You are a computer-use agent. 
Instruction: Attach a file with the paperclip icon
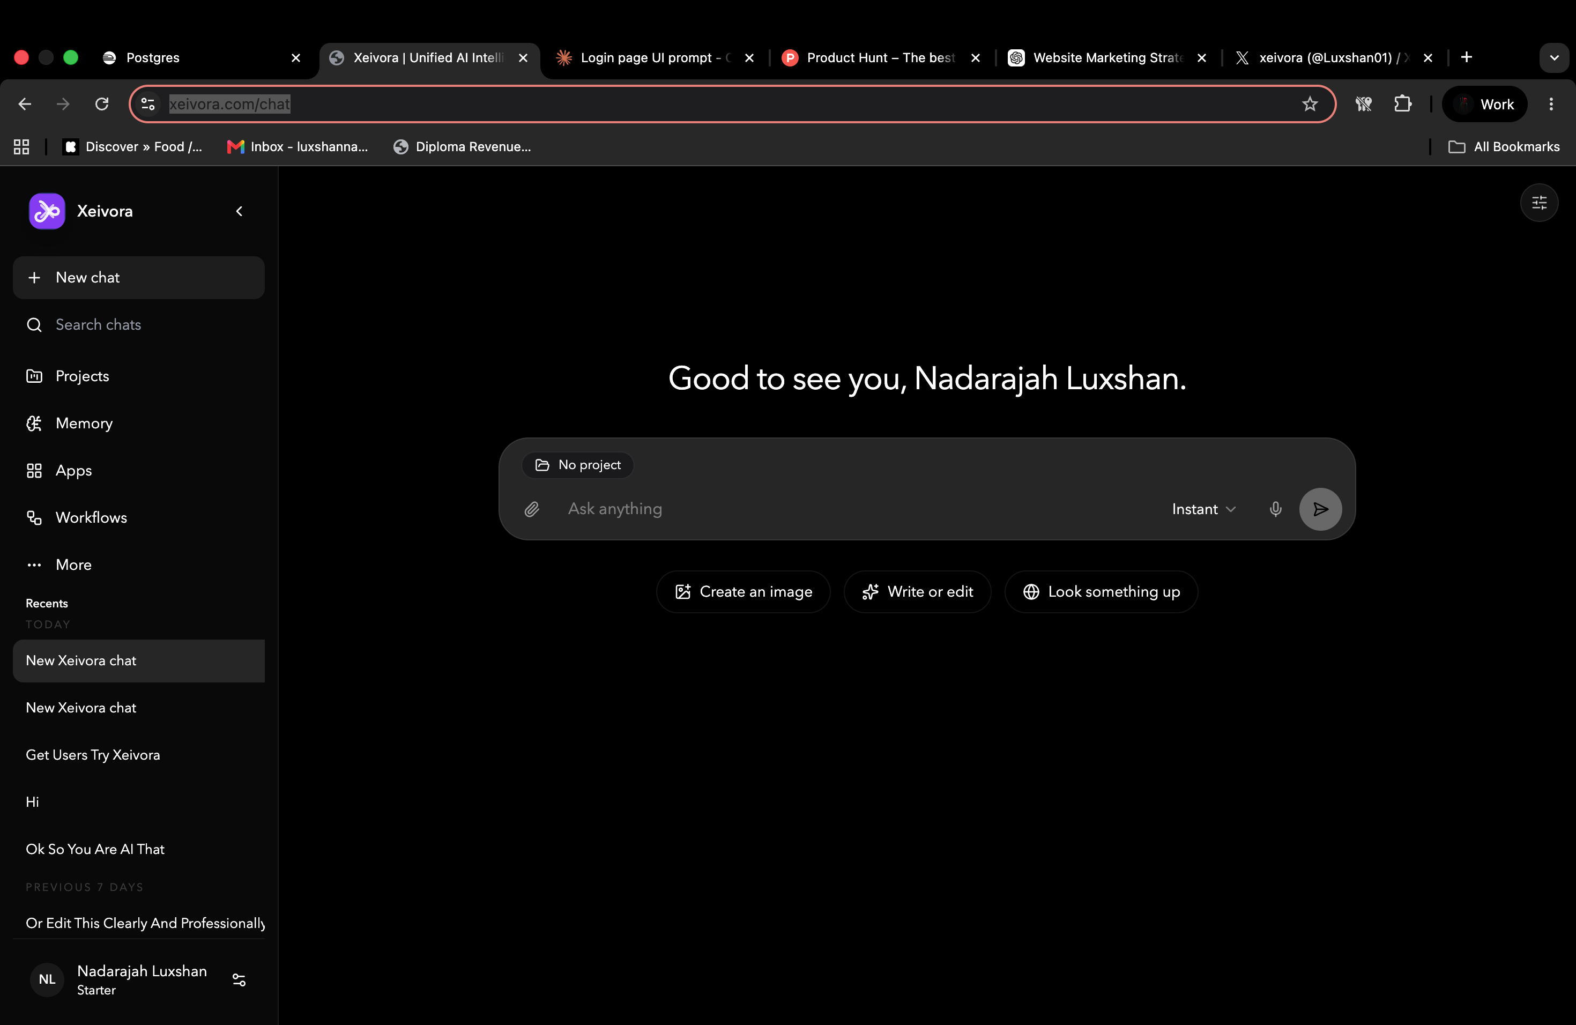point(532,509)
